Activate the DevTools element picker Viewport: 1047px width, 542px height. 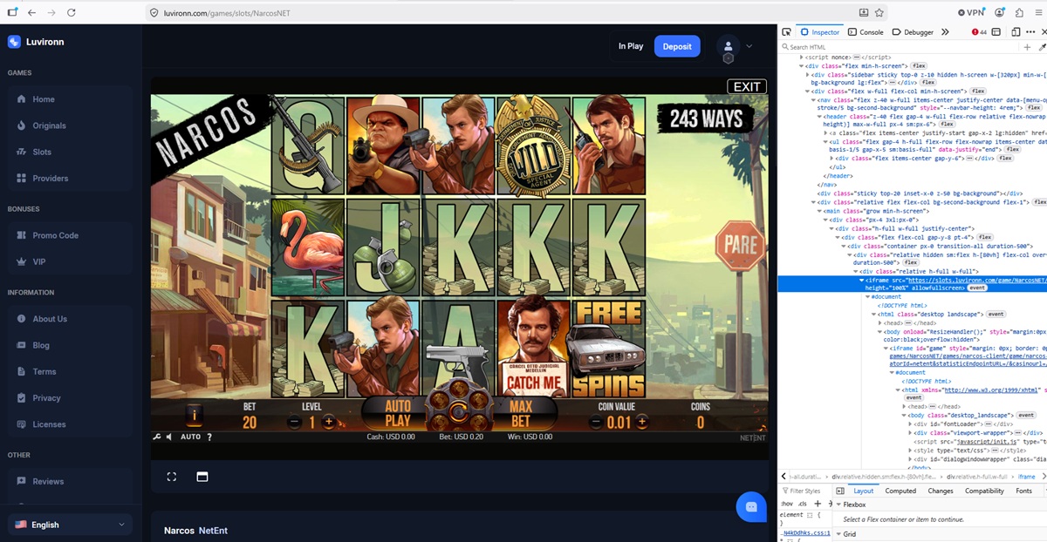click(786, 31)
